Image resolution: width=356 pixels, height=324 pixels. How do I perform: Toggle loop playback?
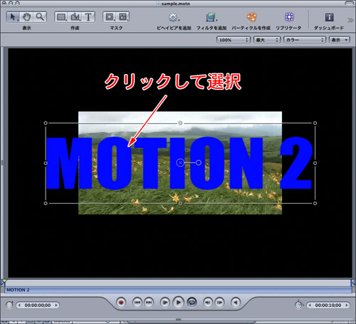[x=192, y=303]
